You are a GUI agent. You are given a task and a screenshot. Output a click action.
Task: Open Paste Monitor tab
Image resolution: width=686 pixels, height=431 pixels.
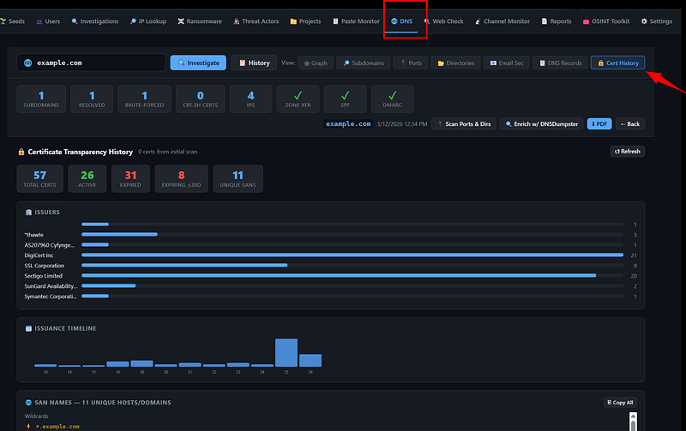(x=356, y=21)
